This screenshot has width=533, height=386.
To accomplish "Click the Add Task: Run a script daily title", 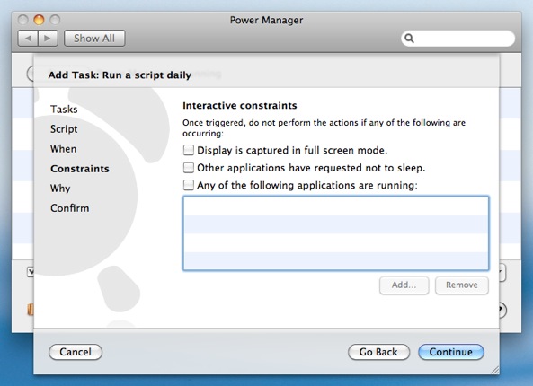I will tap(120, 75).
